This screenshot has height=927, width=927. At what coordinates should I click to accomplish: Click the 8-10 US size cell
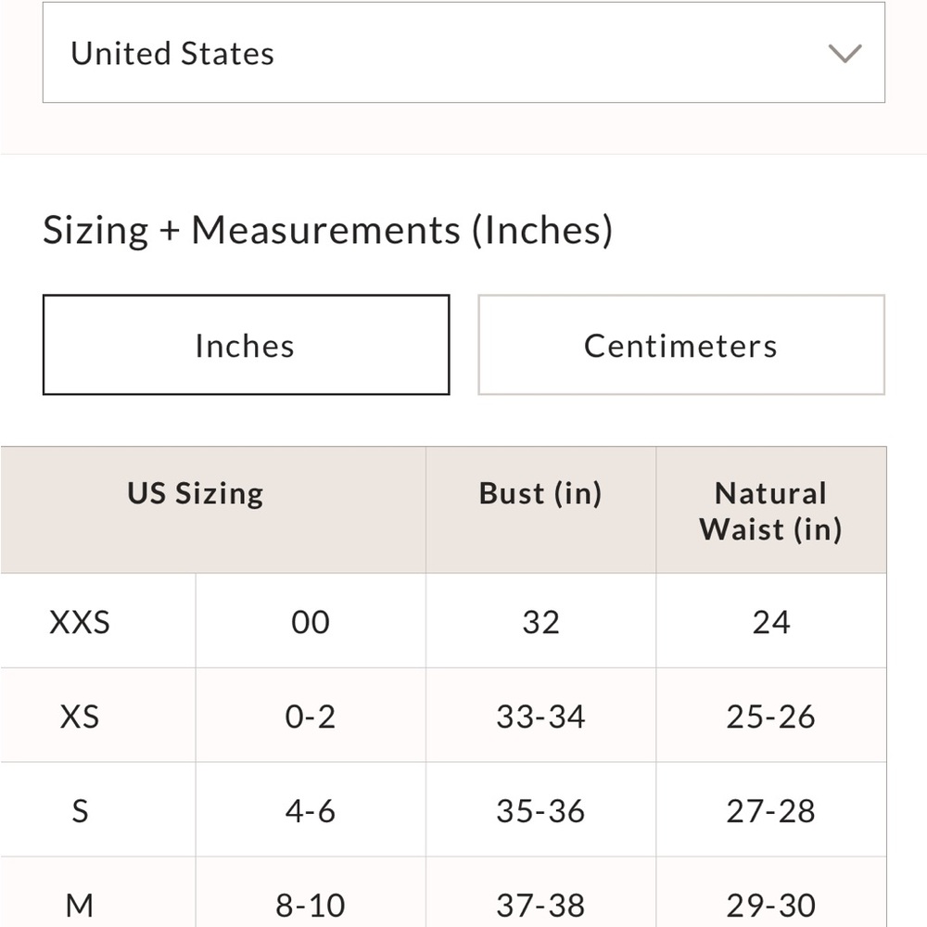[x=311, y=892]
